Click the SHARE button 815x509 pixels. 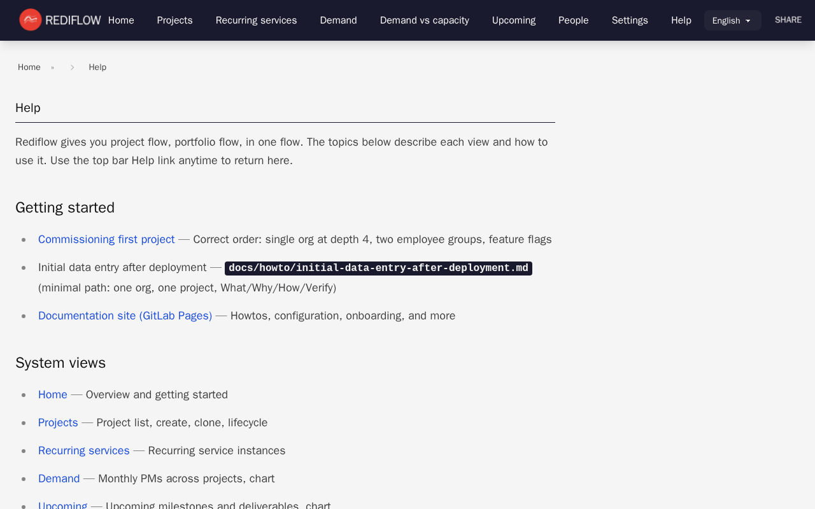(788, 20)
